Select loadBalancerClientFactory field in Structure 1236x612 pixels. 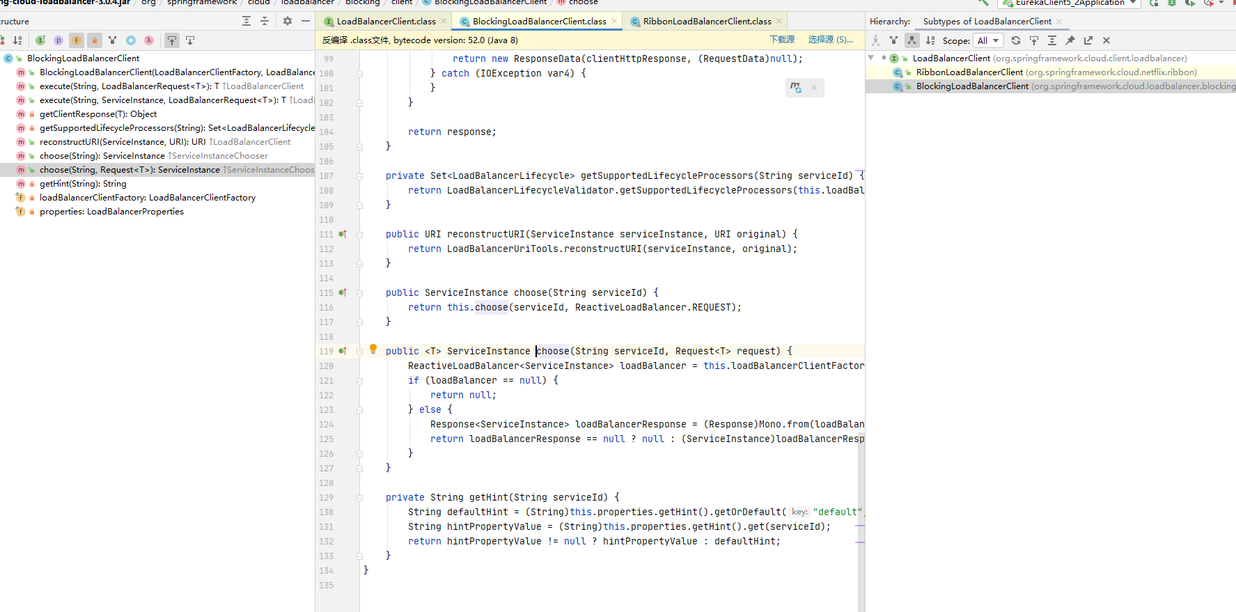pos(157,198)
